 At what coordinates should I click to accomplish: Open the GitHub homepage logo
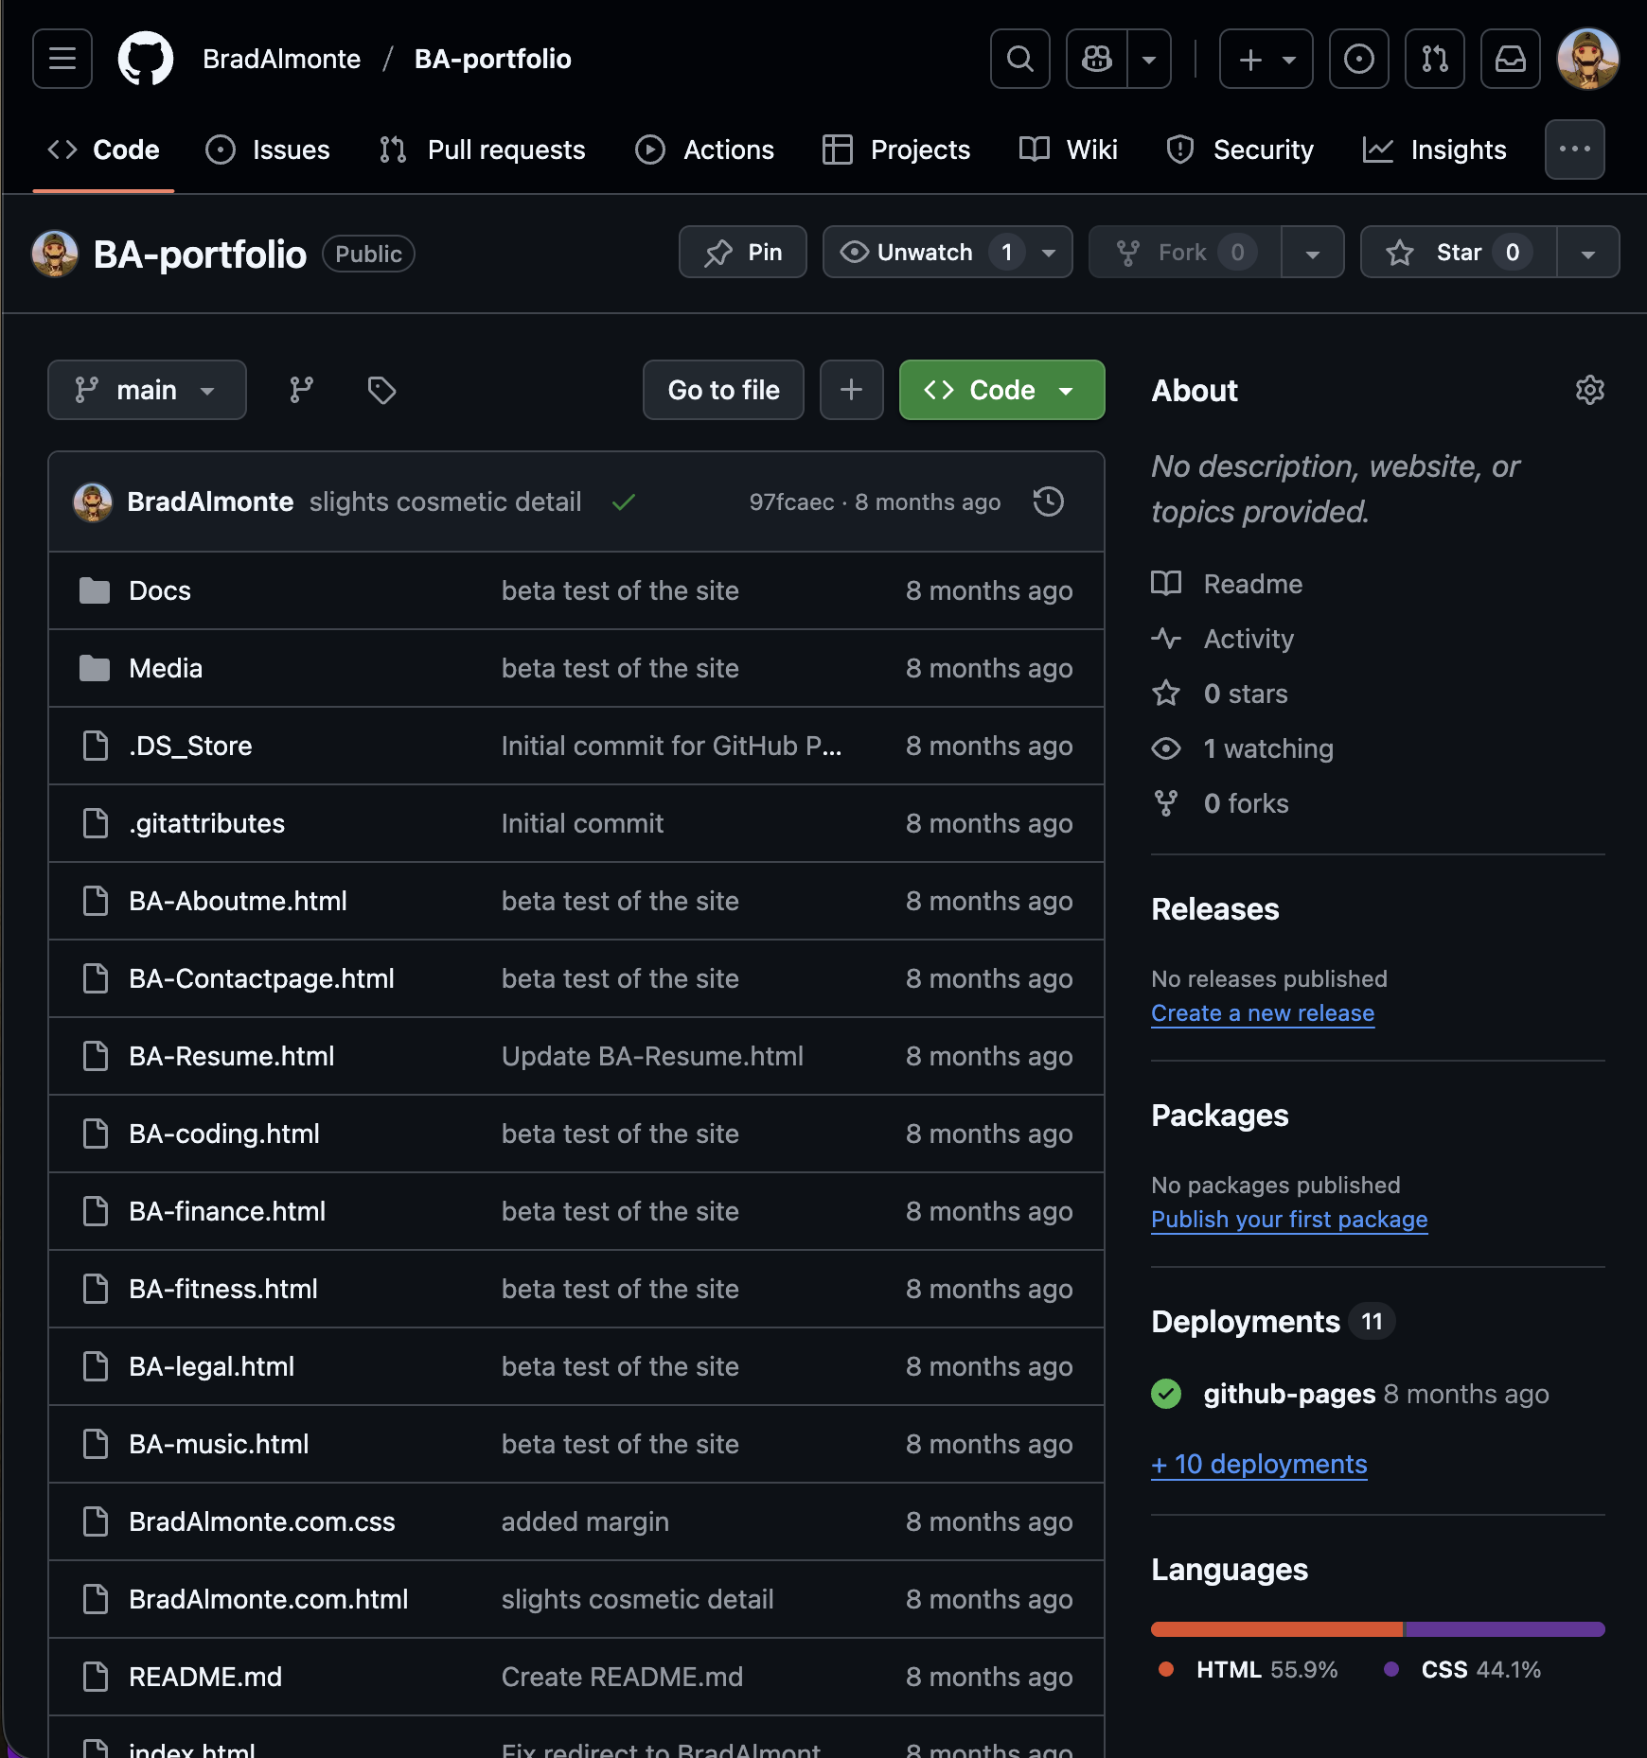click(x=145, y=59)
